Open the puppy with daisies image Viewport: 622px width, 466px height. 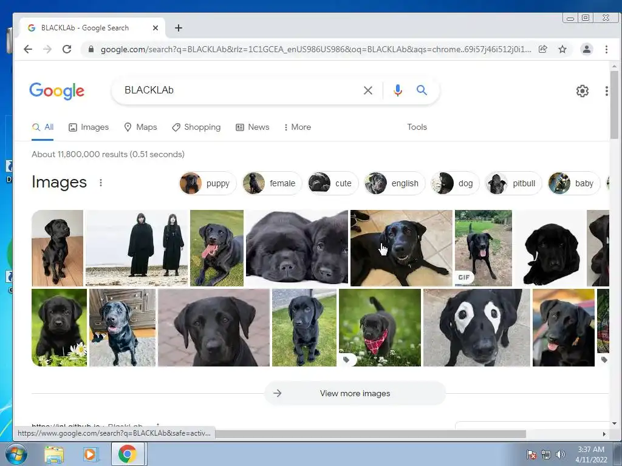click(59, 328)
